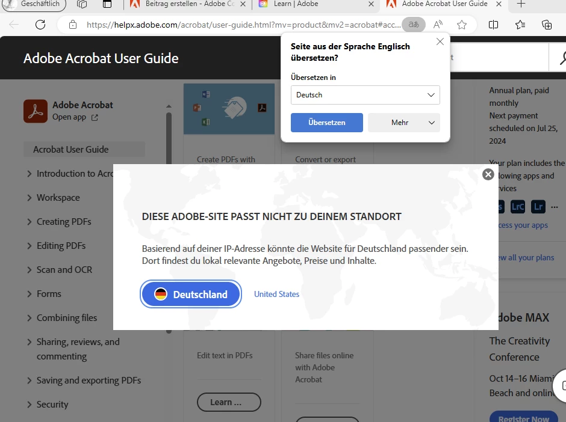Open the Deutsch language dropdown
The image size is (566, 422).
click(365, 95)
